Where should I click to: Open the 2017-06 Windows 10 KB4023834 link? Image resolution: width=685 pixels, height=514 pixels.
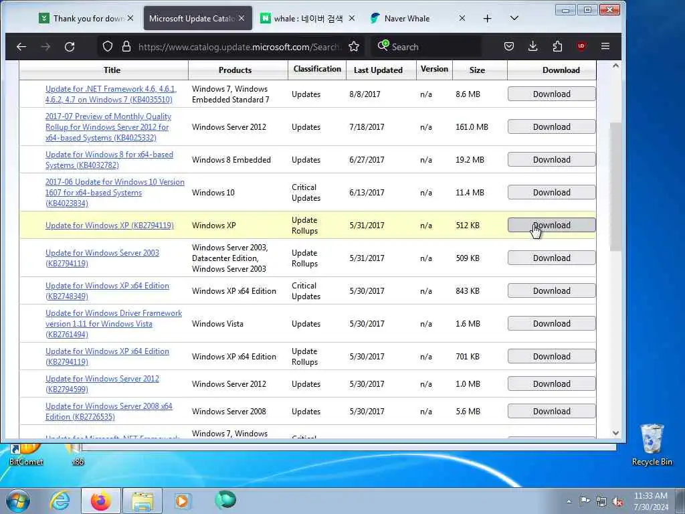pyautogui.click(x=115, y=192)
